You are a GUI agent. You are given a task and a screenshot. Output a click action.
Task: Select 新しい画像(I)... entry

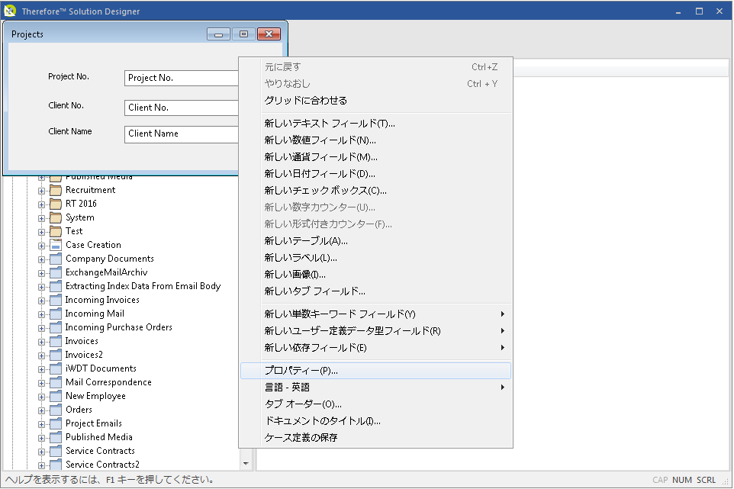pos(375,275)
